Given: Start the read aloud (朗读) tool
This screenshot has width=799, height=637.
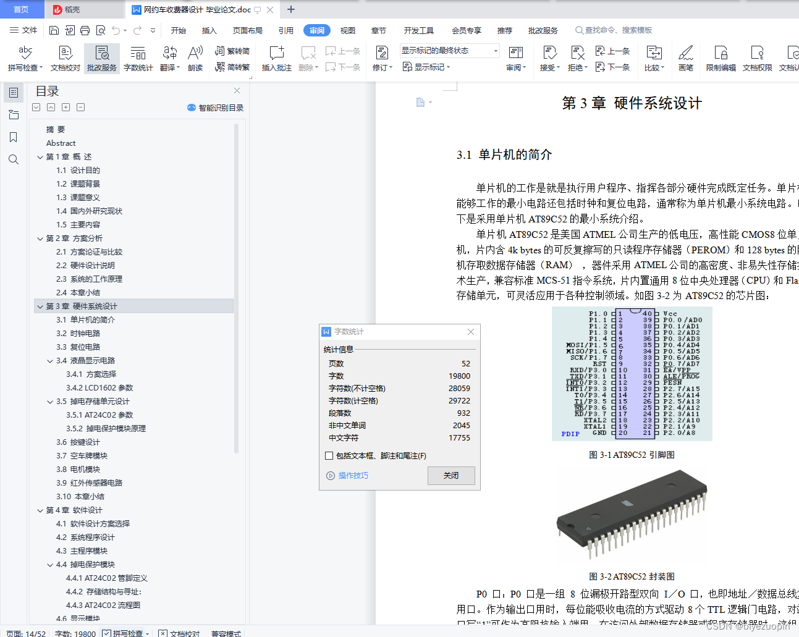Looking at the screenshot, I should (x=195, y=59).
